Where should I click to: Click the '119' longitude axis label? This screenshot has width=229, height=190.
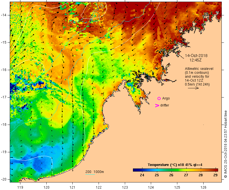20,187
